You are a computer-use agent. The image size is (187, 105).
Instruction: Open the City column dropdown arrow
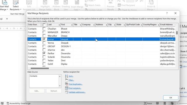(x=115, y=25)
